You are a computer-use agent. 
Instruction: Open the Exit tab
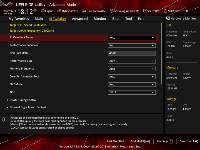tap(141, 19)
